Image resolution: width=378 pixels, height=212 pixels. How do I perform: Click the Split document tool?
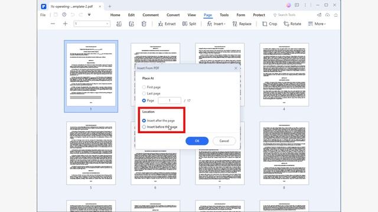click(x=189, y=24)
